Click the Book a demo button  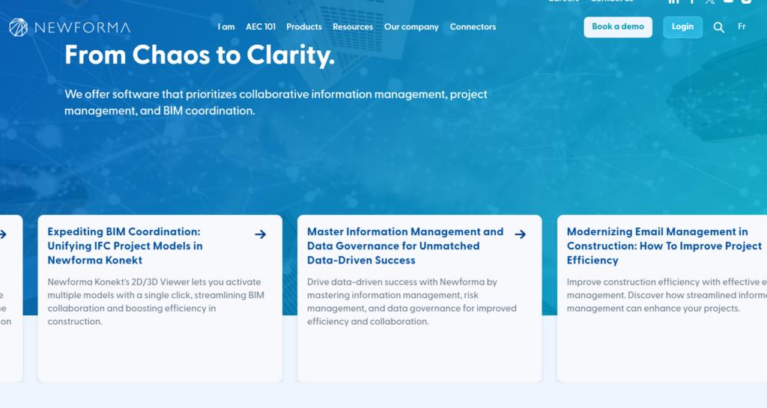pos(618,27)
